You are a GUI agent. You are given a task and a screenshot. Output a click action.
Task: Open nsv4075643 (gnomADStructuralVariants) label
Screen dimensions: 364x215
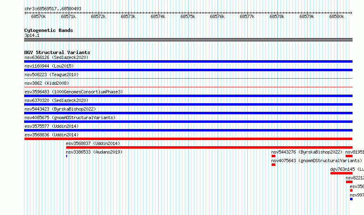pos(317,161)
